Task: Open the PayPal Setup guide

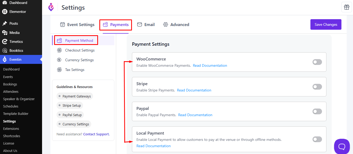Action: (70, 115)
